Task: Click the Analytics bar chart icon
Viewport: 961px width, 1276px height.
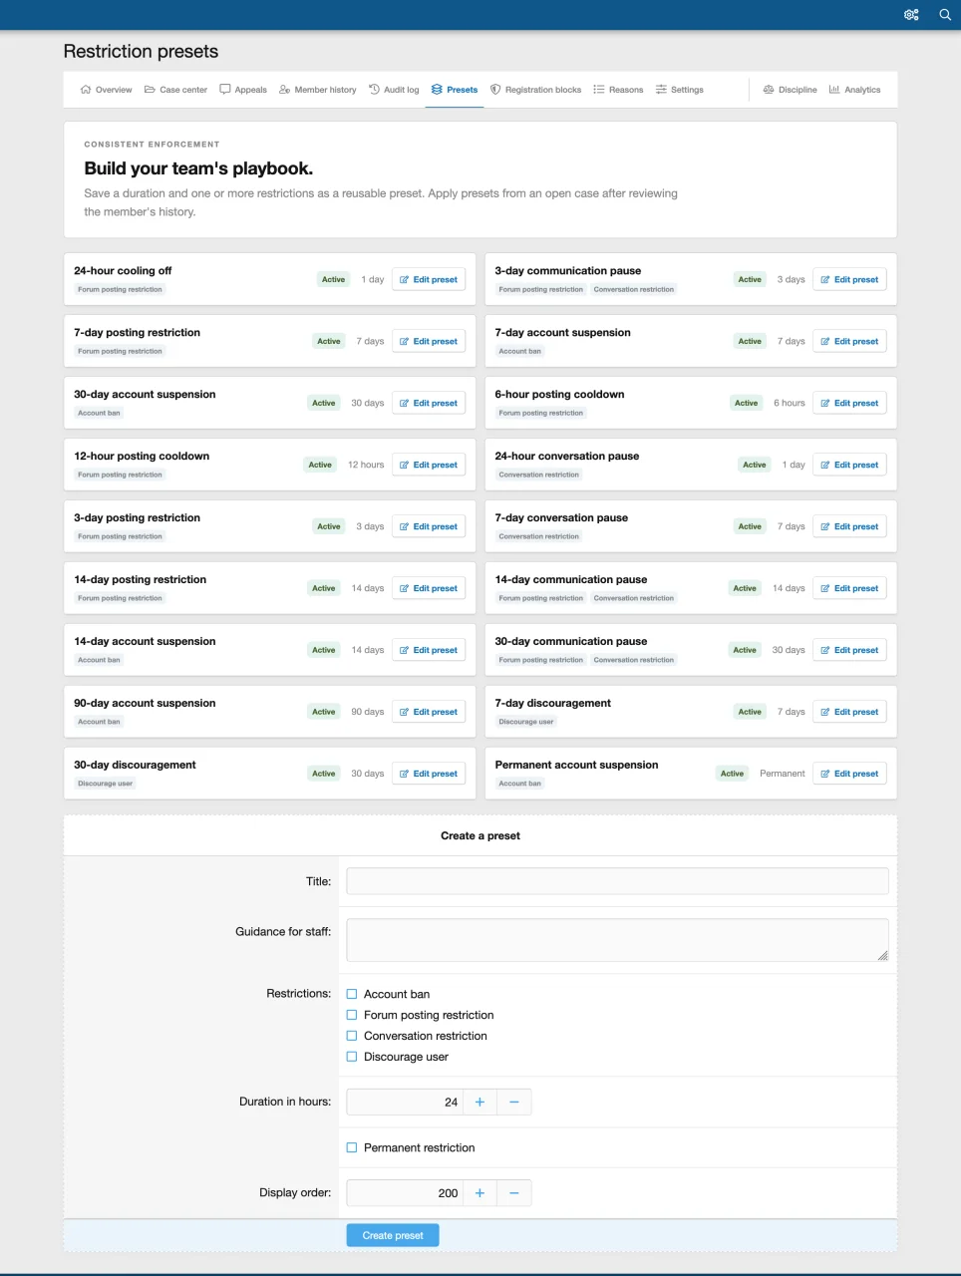Action: click(834, 90)
